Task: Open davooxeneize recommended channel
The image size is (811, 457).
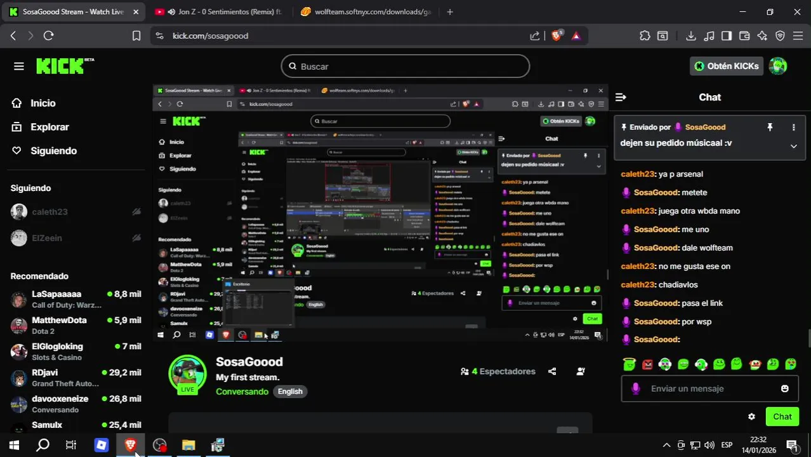Action: click(x=76, y=403)
